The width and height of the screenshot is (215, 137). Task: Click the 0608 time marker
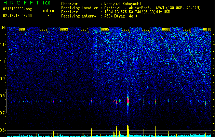tap(166, 29)
